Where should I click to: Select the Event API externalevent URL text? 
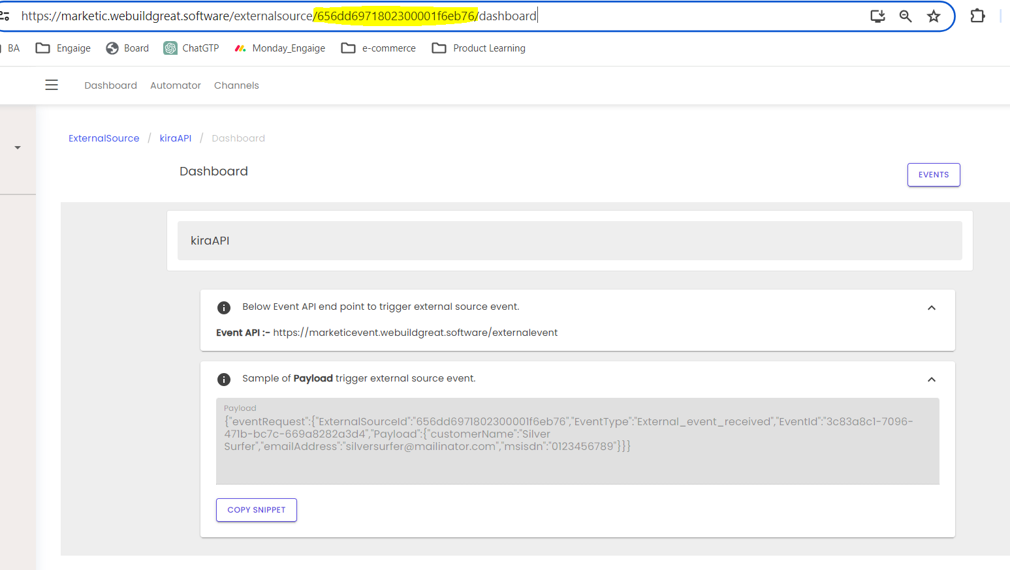tap(415, 333)
